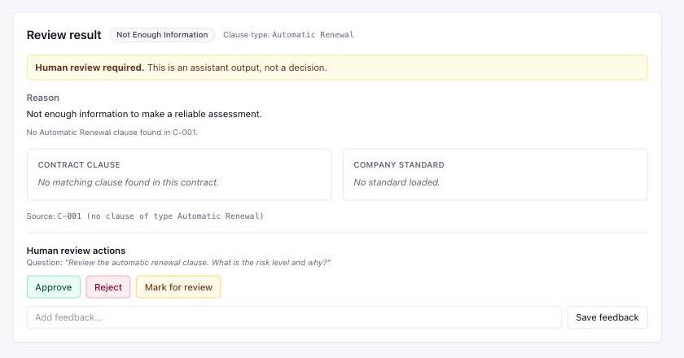
Task: Select the 'No standard loaded.' text
Action: click(x=397, y=182)
